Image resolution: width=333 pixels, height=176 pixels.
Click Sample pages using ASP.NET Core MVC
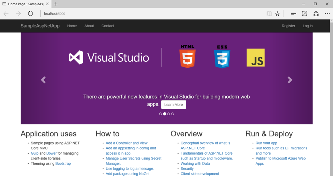point(55,146)
